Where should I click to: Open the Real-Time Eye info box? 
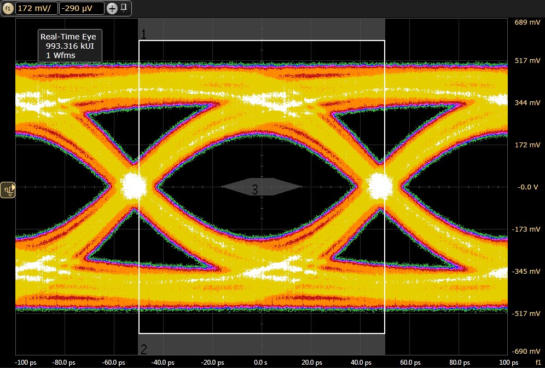click(69, 46)
